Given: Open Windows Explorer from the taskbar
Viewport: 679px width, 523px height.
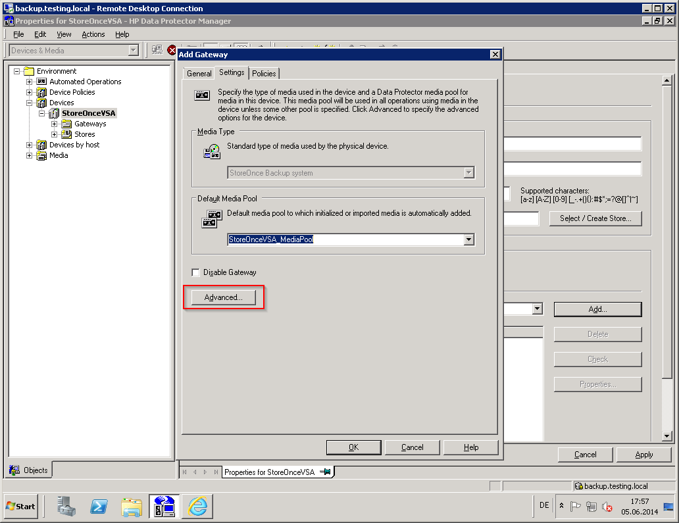Looking at the screenshot, I should (132, 507).
